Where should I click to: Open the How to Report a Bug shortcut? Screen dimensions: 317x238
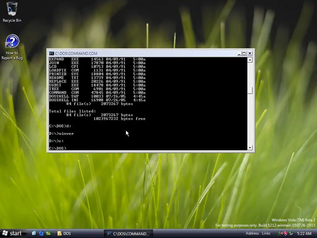(12, 47)
